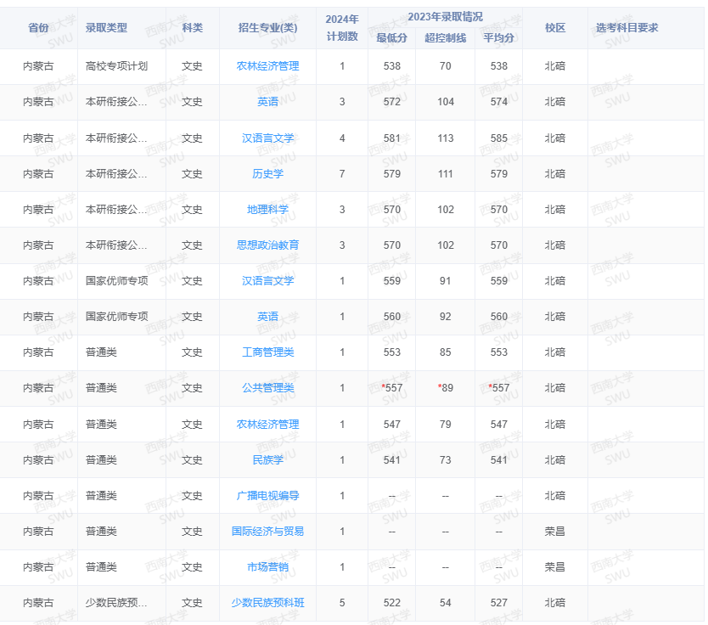
Task: Click the 国际经济与贸易 link
Action: (x=267, y=532)
